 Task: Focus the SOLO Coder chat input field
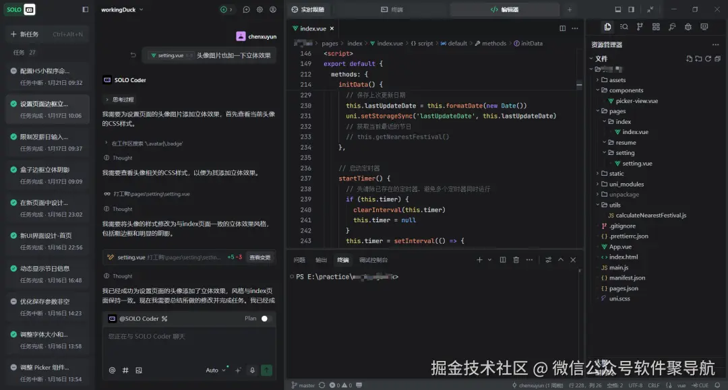tap(189, 346)
